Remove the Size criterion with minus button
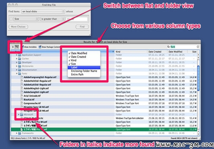Screen dimensions: 214x149 click(11, 19)
